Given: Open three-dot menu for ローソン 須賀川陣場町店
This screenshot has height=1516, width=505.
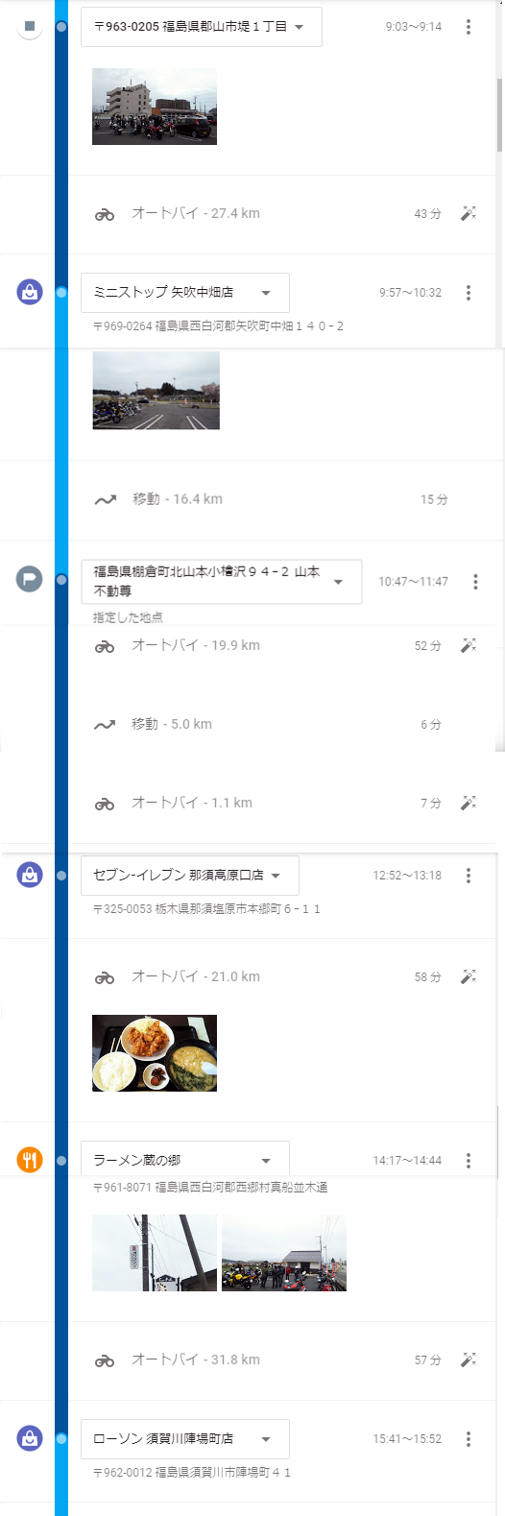Looking at the screenshot, I should coord(469,1439).
